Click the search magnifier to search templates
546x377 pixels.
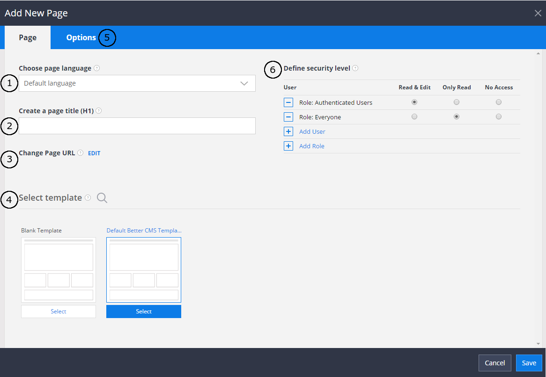102,198
